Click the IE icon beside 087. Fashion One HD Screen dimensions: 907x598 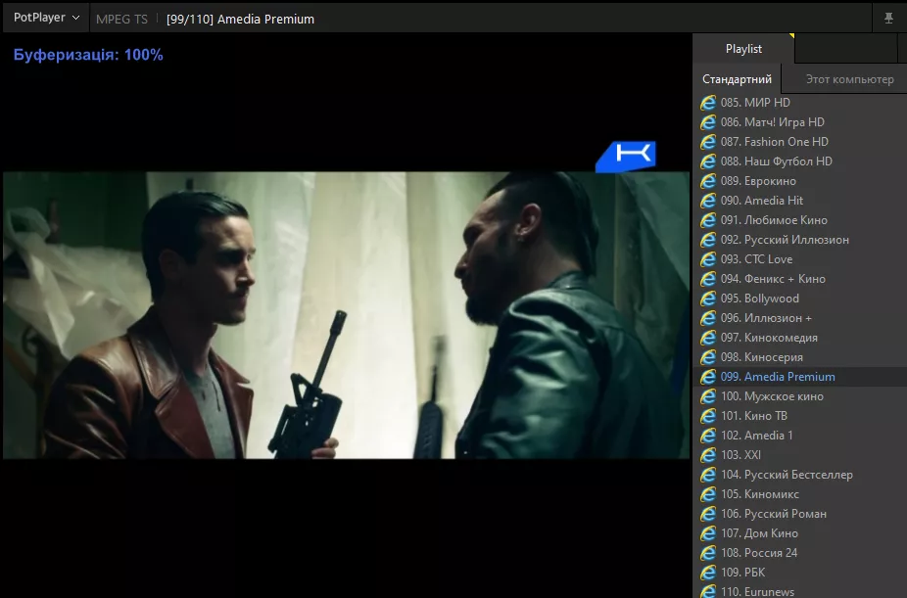[x=708, y=142]
